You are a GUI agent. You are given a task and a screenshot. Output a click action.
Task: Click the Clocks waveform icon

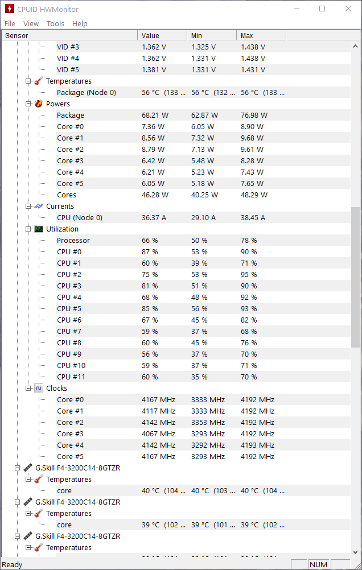point(39,388)
